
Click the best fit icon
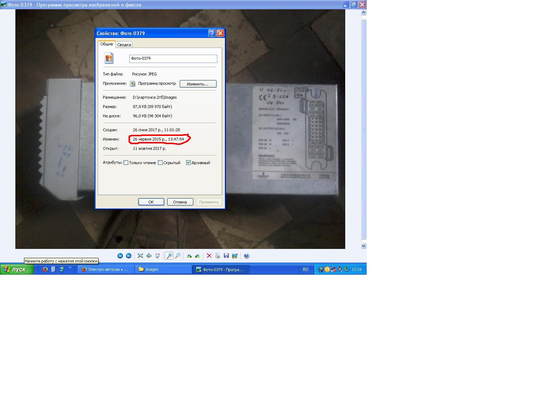tap(140, 256)
